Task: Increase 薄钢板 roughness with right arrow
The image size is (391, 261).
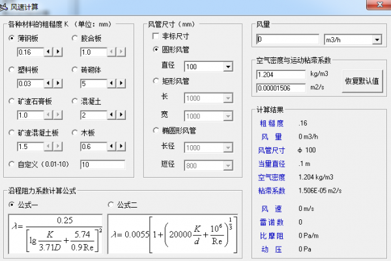Action: tap(57, 52)
